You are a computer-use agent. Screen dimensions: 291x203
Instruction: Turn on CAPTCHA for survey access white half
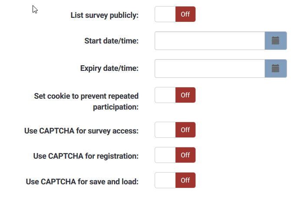point(165,130)
